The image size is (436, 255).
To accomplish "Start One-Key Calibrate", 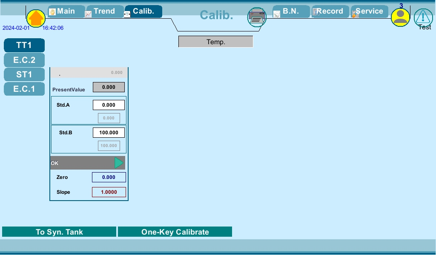I will click(175, 232).
